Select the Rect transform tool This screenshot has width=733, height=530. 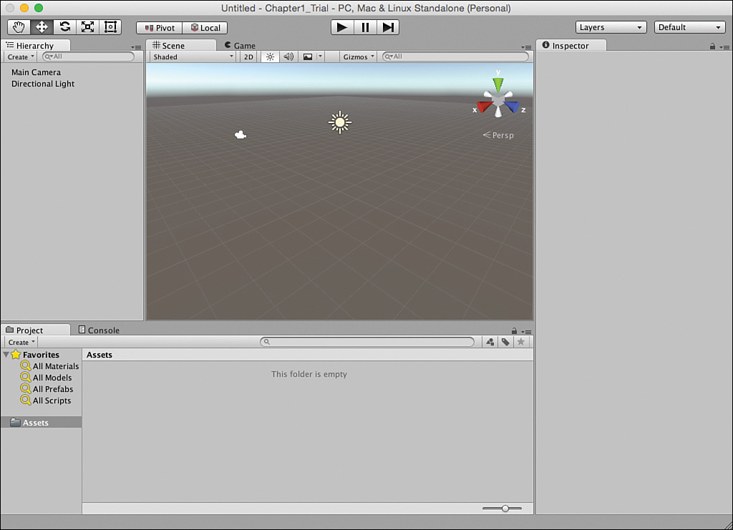[x=110, y=27]
